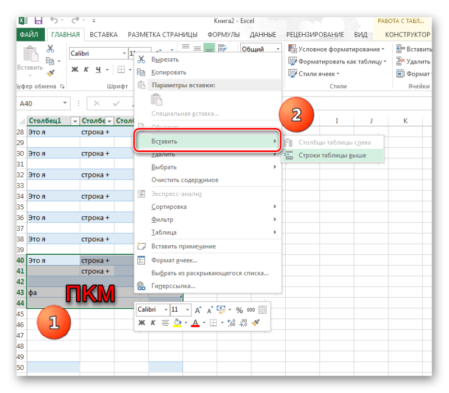Switch to ФОРМУЛЫ ribbon tab
The width and height of the screenshot is (449, 393).
pos(223,35)
